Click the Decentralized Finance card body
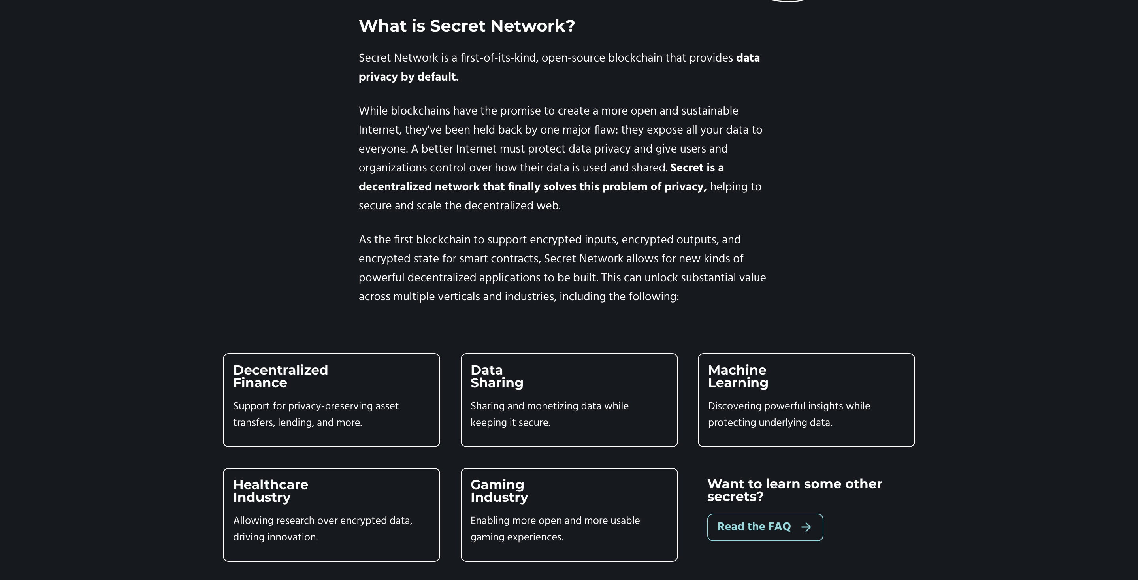 coord(315,414)
